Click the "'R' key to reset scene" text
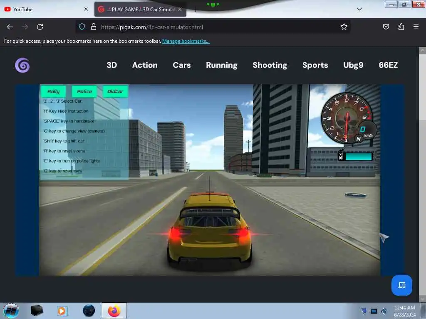This screenshot has width=426, height=319. [x=64, y=151]
